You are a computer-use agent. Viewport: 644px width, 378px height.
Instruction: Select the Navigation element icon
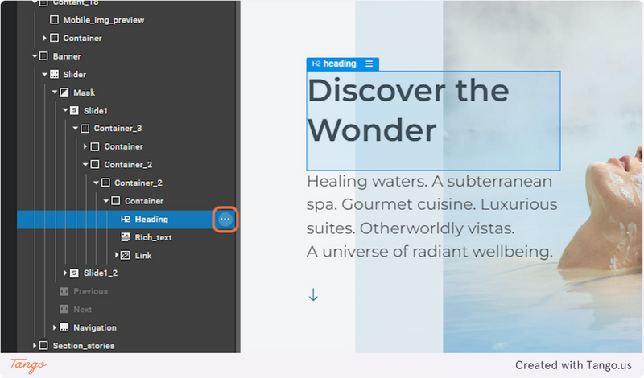(64, 327)
